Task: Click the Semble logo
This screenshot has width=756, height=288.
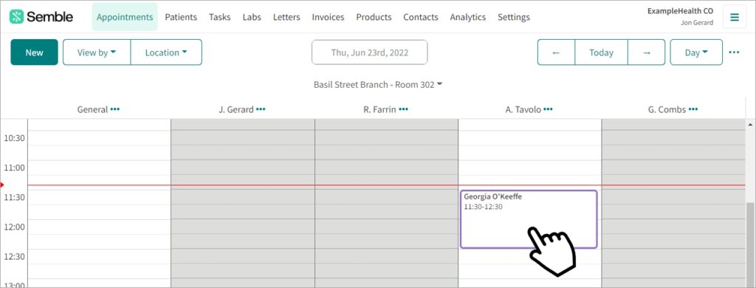Action: (x=41, y=17)
